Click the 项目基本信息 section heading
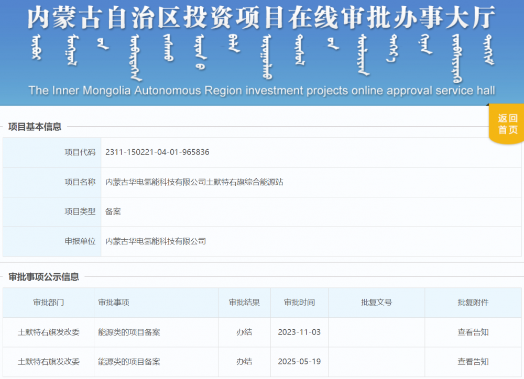 [x=35, y=127]
